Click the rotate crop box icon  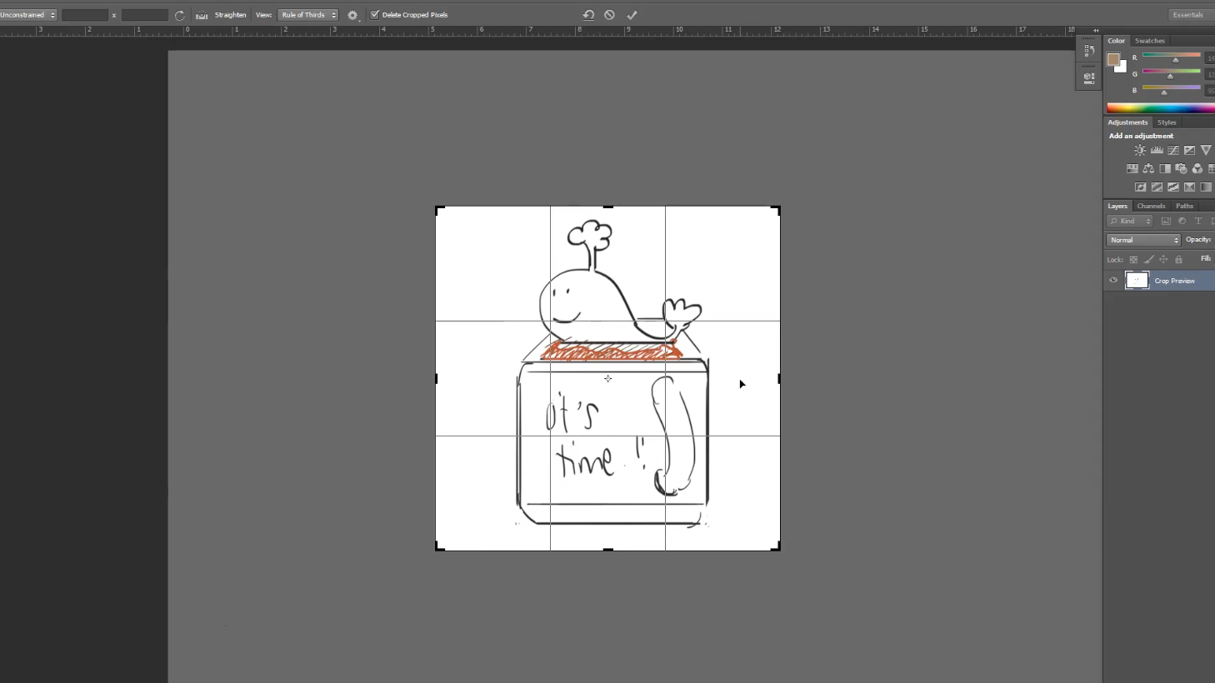coord(180,15)
